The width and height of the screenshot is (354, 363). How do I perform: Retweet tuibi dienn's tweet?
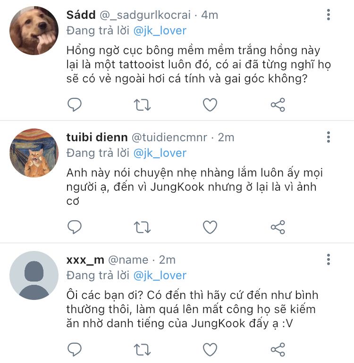coord(142,227)
